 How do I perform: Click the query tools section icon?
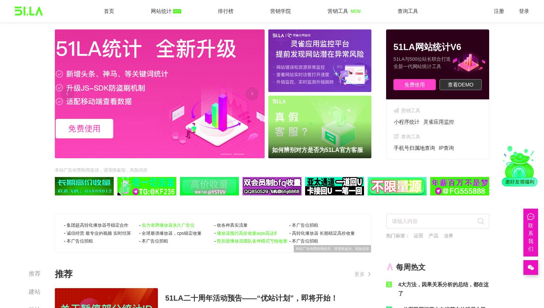(x=396, y=137)
